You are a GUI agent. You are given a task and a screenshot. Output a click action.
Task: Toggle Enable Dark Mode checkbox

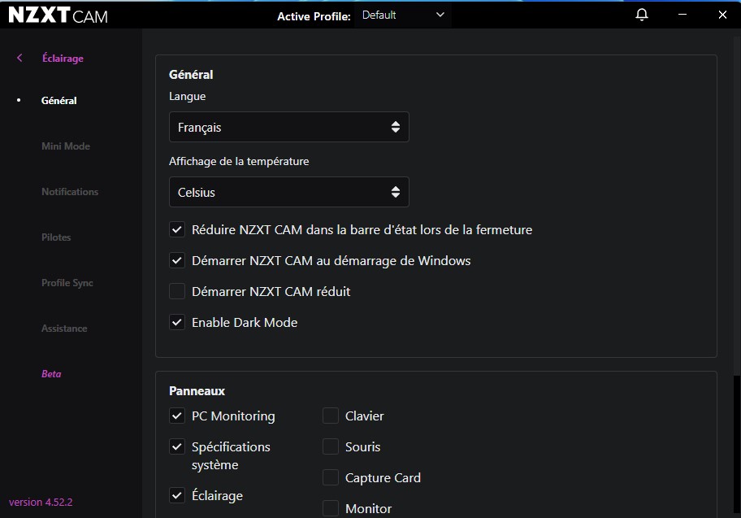pyautogui.click(x=177, y=323)
